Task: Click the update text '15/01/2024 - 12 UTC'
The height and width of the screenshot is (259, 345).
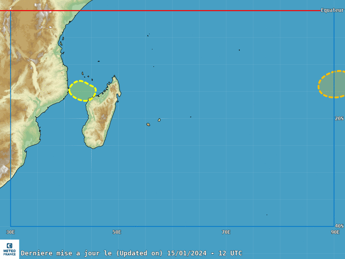Action: [204, 253]
